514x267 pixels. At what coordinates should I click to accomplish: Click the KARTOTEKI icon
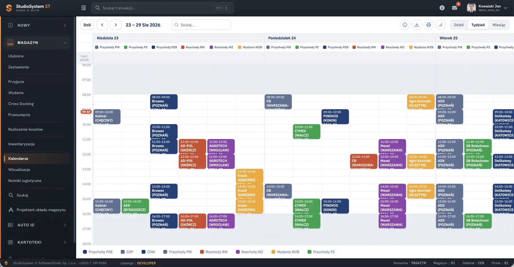[10, 242]
